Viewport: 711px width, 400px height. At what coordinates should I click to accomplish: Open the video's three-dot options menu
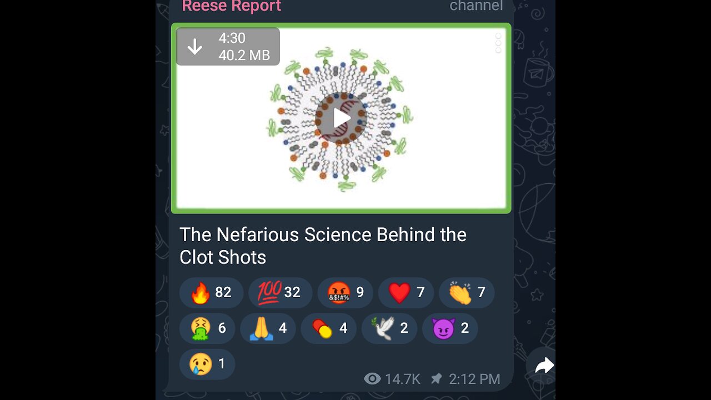pyautogui.click(x=498, y=43)
